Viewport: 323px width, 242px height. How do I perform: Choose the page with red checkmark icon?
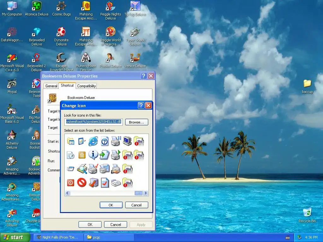105,182
